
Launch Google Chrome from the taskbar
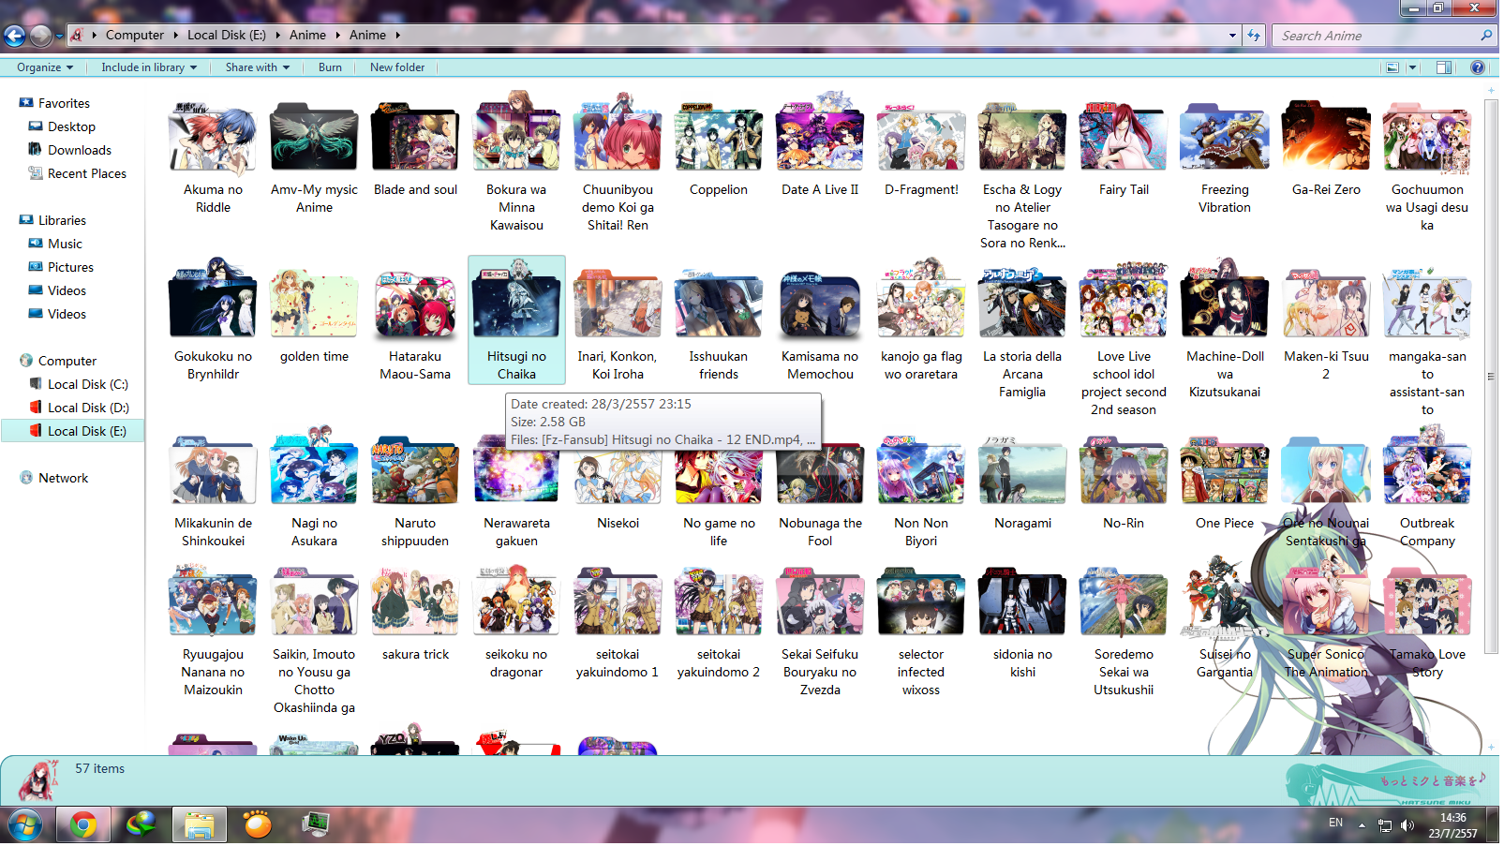83,825
